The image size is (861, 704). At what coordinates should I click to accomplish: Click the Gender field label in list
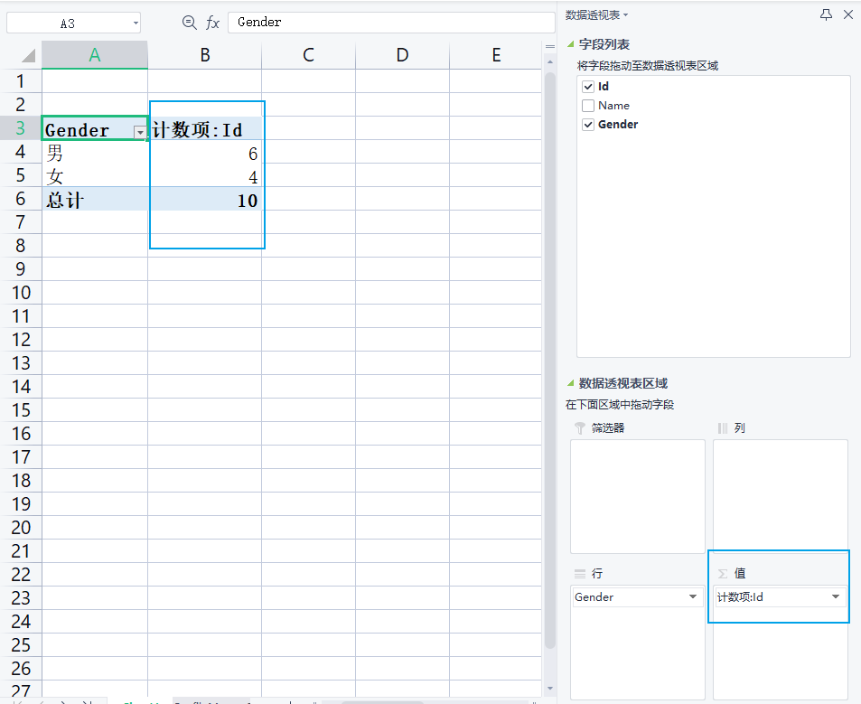pyautogui.click(x=618, y=125)
